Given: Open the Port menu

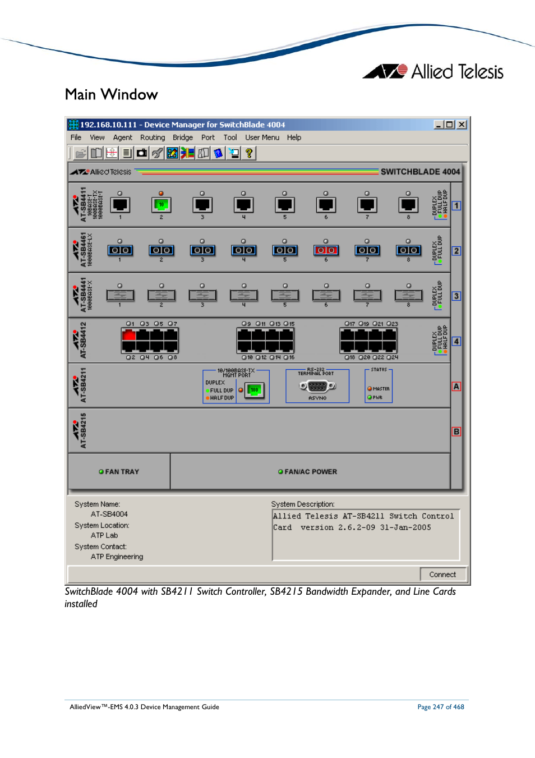Looking at the screenshot, I should coord(208,137).
